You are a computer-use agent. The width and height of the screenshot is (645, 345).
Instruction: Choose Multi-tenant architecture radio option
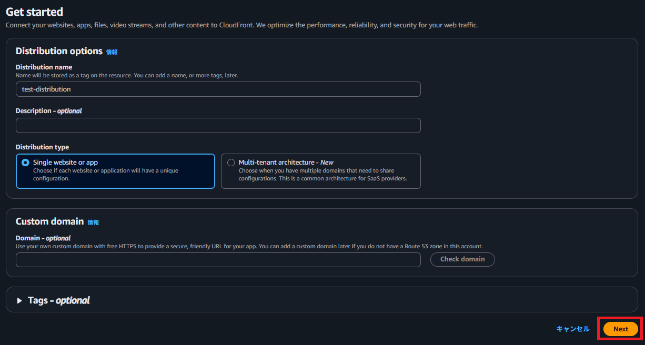click(231, 163)
